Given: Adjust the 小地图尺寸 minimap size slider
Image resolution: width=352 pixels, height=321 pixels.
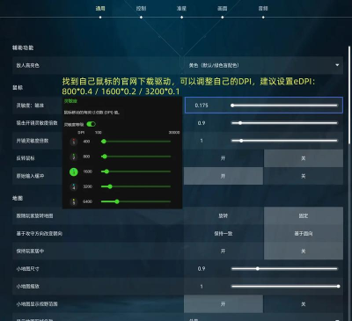Looking at the screenshot, I should coord(284,269).
